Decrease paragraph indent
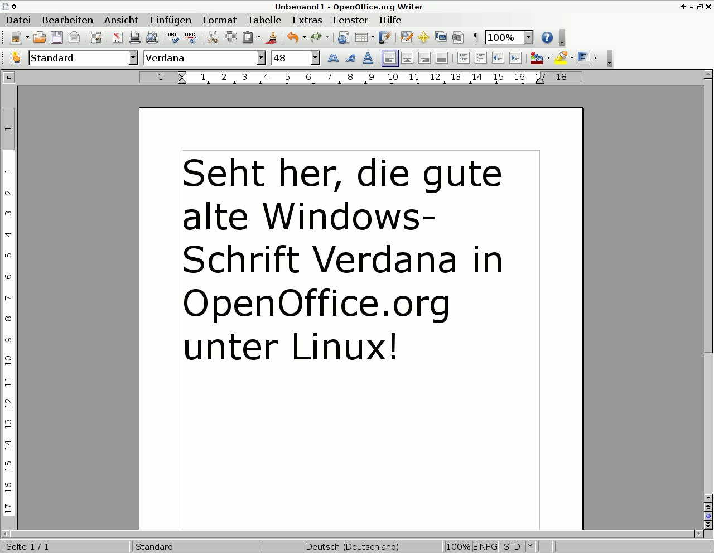 point(498,58)
